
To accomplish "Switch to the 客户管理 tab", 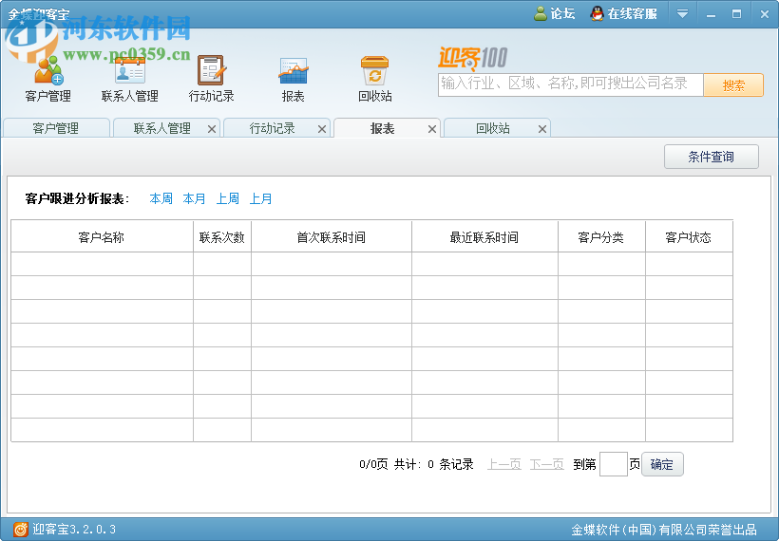I will point(56,128).
